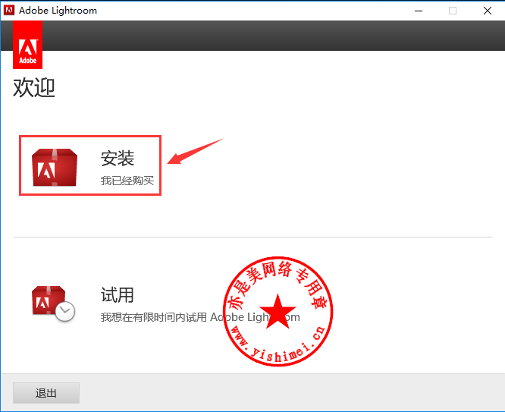
Task: Click the red Adobe install box icon
Action: point(55,168)
